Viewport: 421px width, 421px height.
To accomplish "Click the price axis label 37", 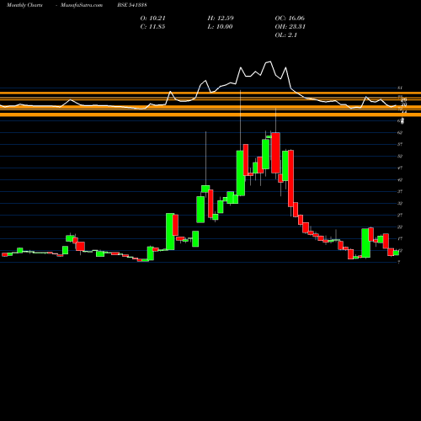I will 400,191.
